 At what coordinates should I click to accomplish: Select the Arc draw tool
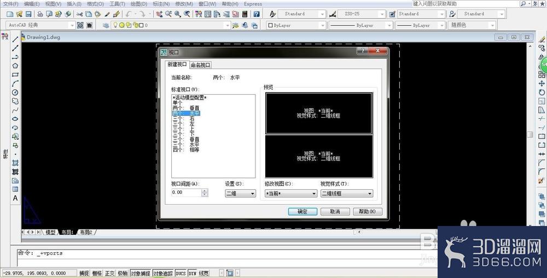coord(15,83)
